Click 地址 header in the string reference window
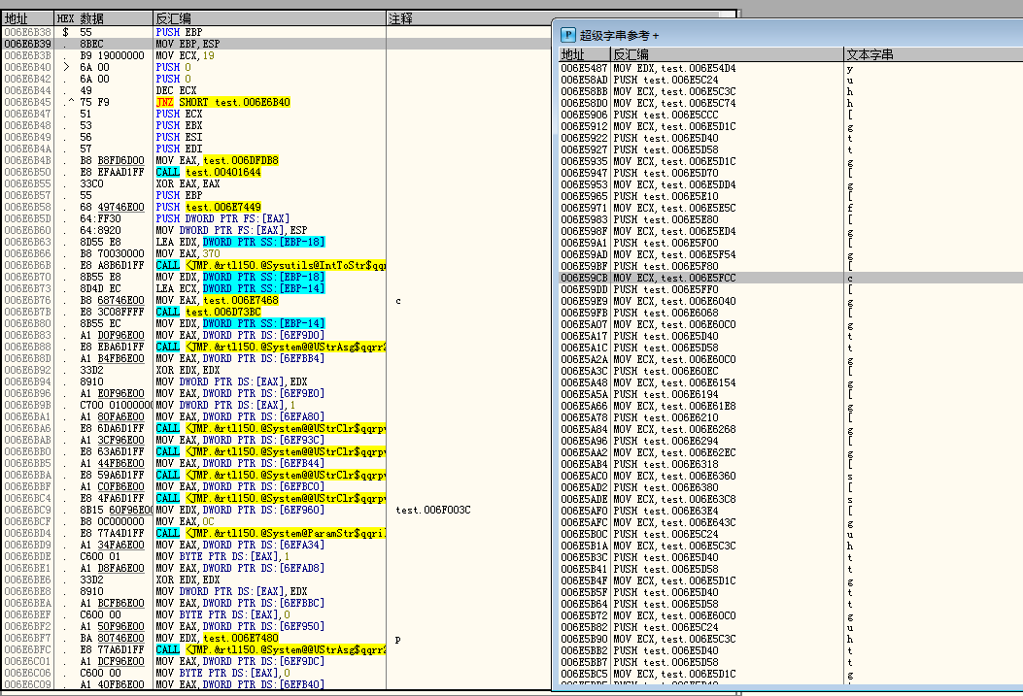This screenshot has width=1023, height=696. (573, 55)
